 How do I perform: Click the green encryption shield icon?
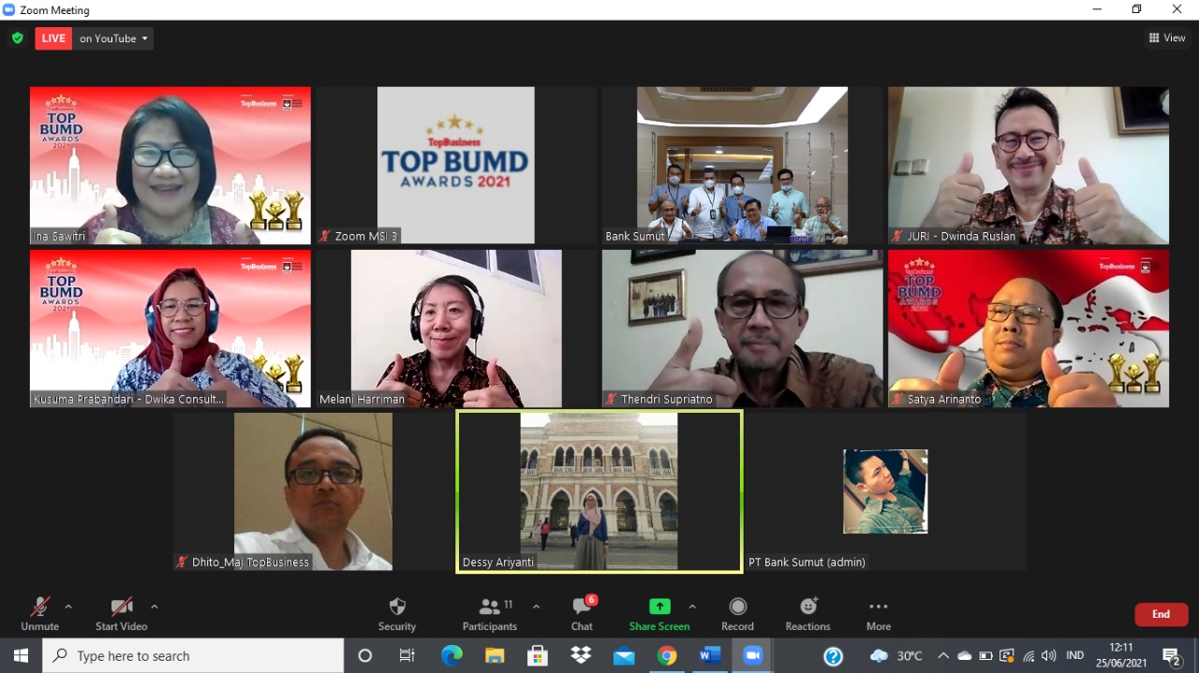tap(17, 38)
